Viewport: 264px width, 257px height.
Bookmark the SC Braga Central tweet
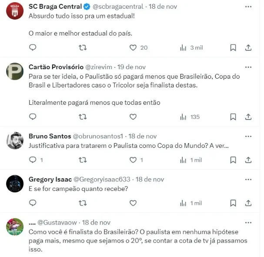click(233, 48)
